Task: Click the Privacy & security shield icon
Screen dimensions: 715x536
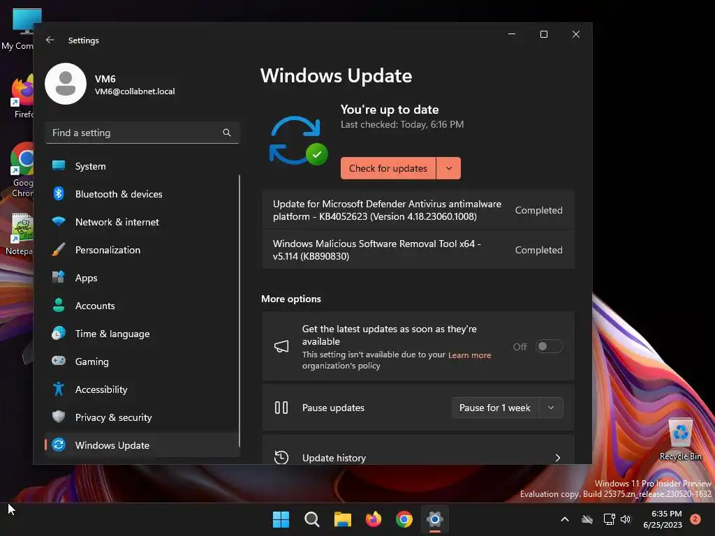Action: [59, 417]
